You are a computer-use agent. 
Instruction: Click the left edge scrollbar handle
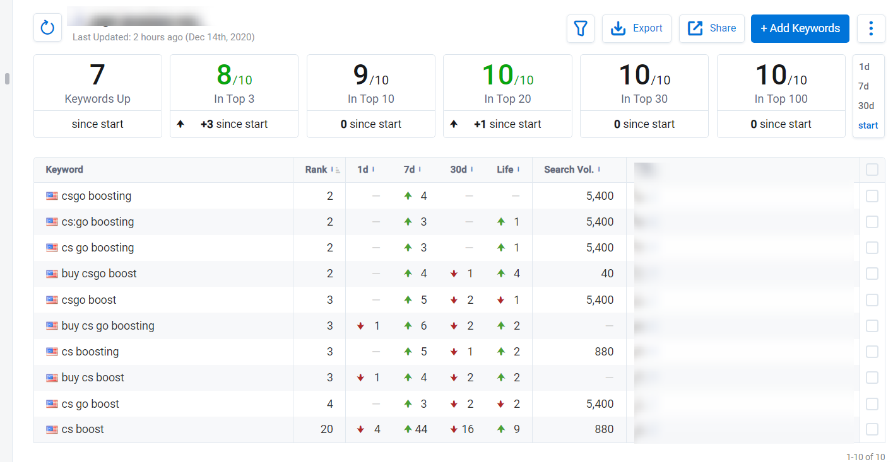(x=7, y=79)
